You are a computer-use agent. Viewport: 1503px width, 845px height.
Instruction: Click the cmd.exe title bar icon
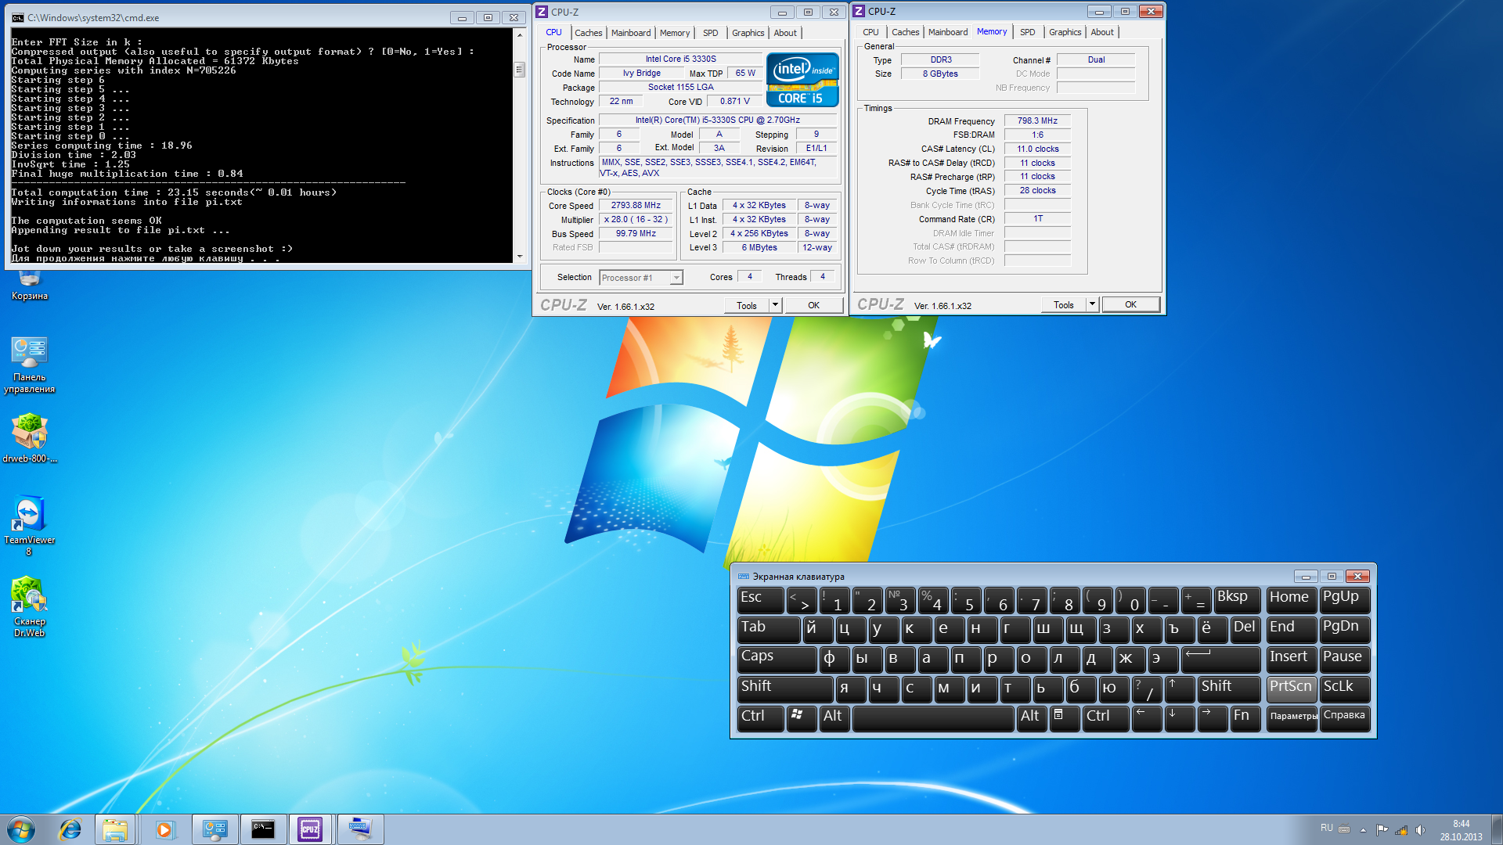point(17,17)
